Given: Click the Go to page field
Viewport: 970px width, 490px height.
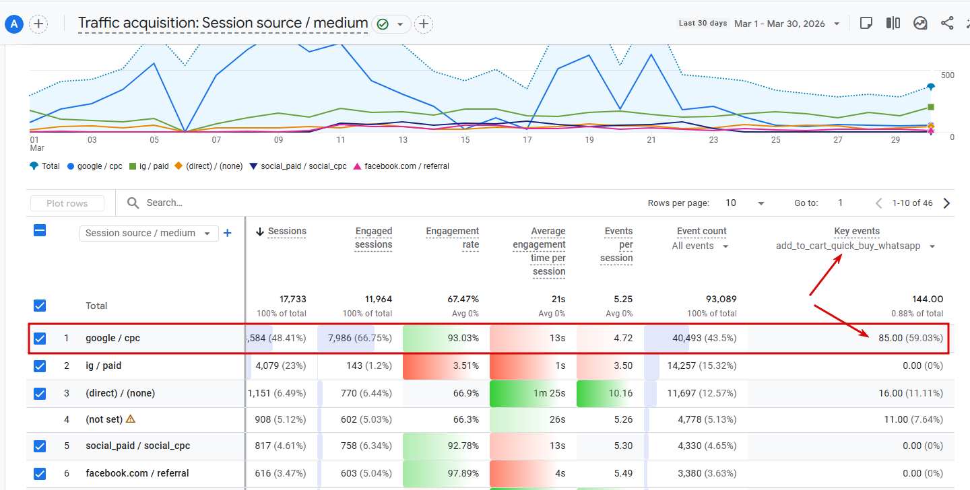Looking at the screenshot, I should (x=841, y=203).
